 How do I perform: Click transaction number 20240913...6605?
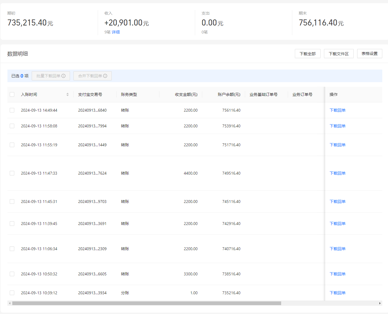click(92, 274)
